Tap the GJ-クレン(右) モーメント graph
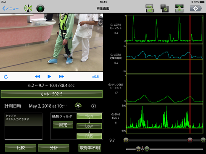Image resolution: width=206 pixels, height=154 pixels. [164, 89]
